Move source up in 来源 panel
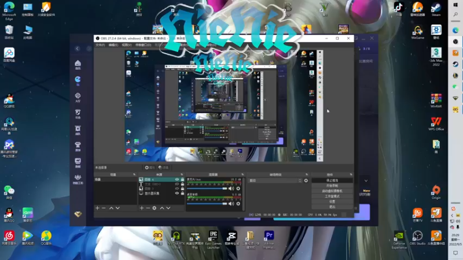Screen dimensions: 463x260 click(x=162, y=208)
